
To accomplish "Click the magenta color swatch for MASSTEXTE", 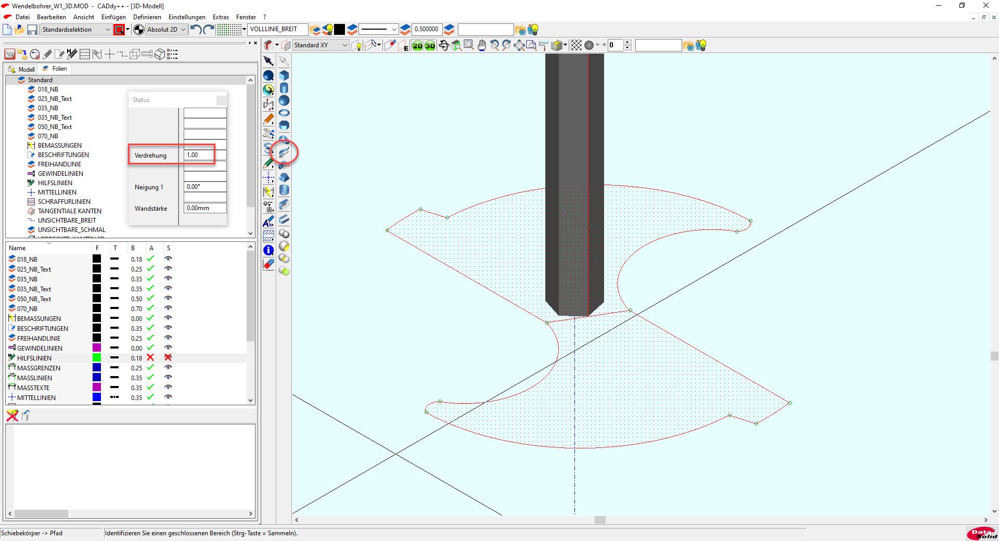I will click(x=97, y=388).
